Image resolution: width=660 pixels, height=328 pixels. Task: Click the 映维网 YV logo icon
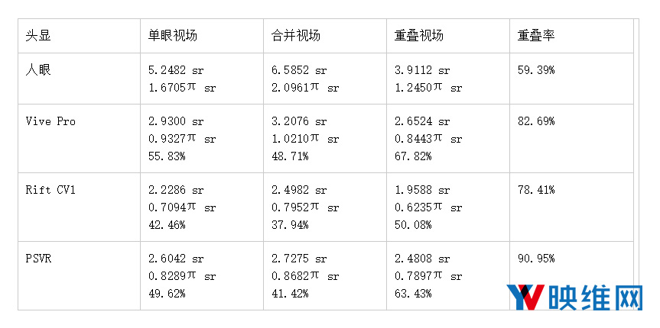(x=525, y=297)
